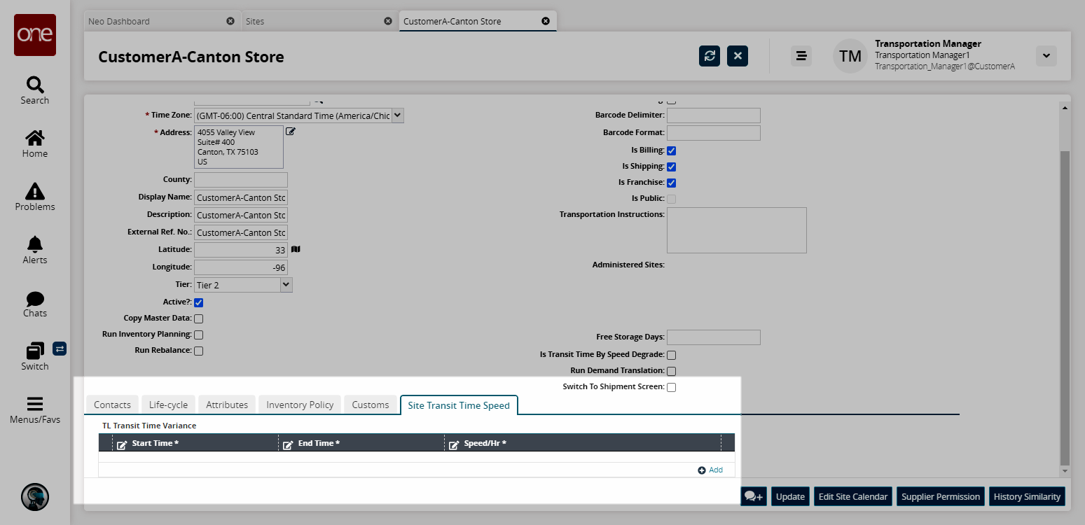Click the Free Storage Days field
This screenshot has width=1085, height=525.
(x=713, y=337)
